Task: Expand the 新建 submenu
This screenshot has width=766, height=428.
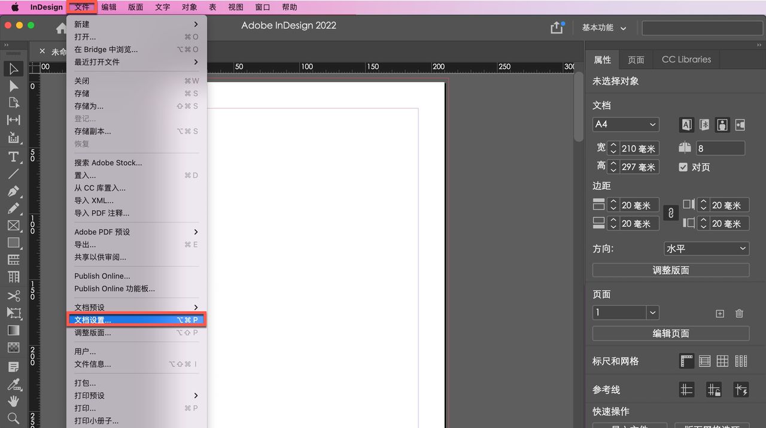Action: (136, 24)
